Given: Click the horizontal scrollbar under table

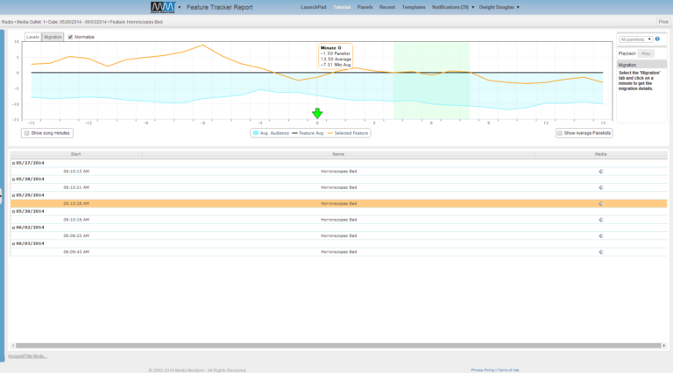Looking at the screenshot, I should [338, 345].
